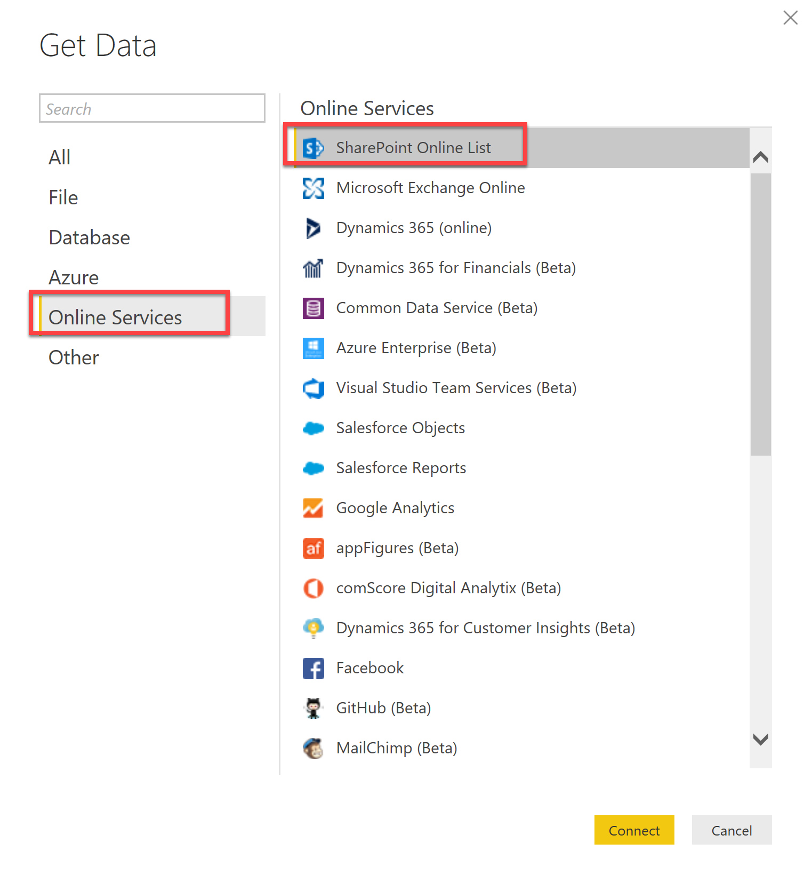The height and width of the screenshot is (883, 812).
Task: Click the SharePoint Online List icon
Action: point(313,148)
